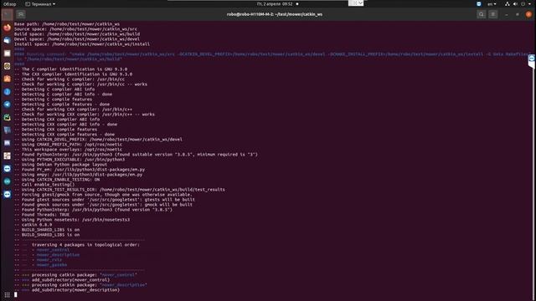This screenshot has width=536, height=301.
Task: Click 'Using Python nosetests: /usr/bin/nosetests3' line
Action: pos(72,219)
